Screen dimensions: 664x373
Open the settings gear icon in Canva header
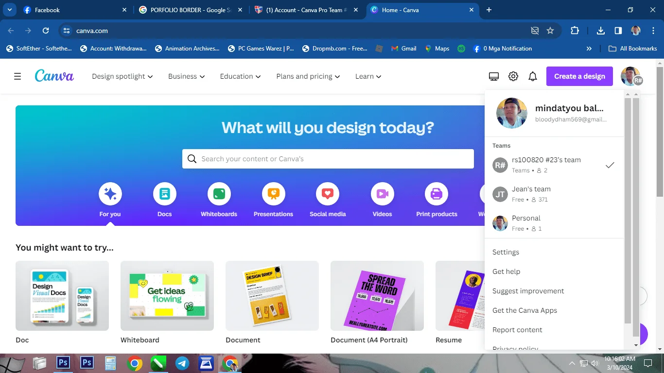tap(513, 76)
